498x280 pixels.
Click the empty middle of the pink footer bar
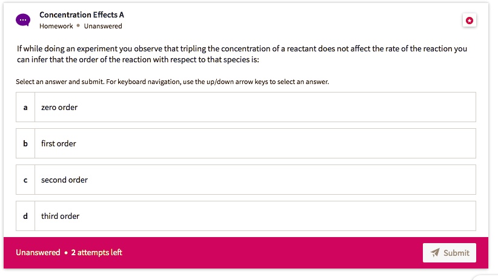click(273, 252)
